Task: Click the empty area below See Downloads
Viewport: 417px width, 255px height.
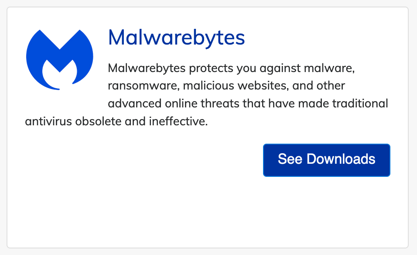Action: point(326,210)
